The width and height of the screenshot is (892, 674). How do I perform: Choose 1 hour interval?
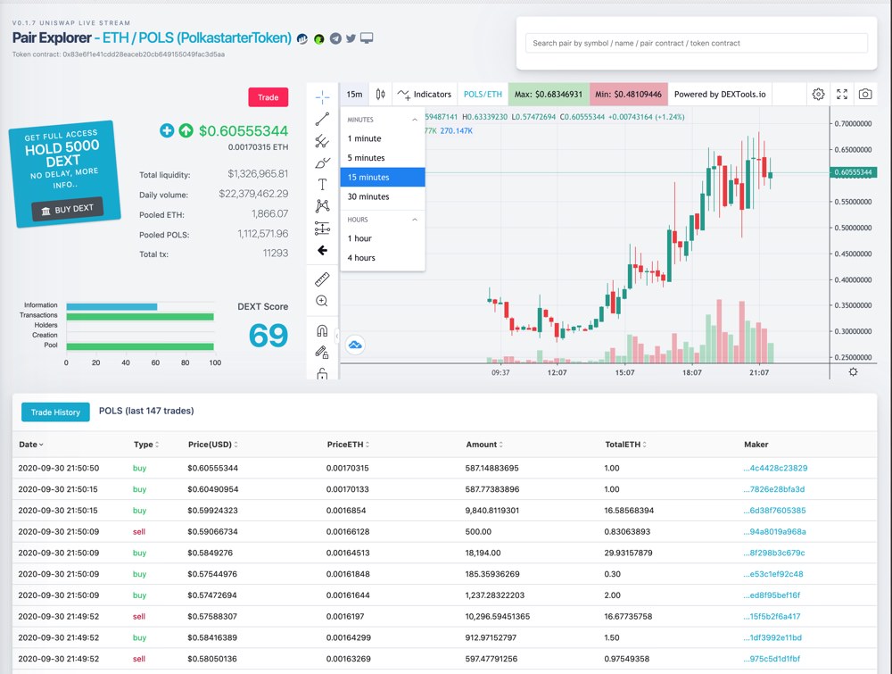tap(383, 238)
